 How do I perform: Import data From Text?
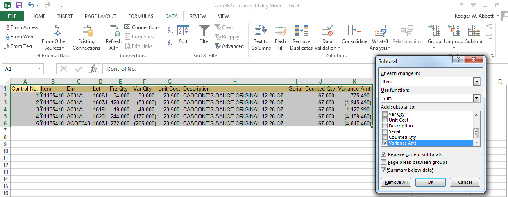[x=18, y=46]
